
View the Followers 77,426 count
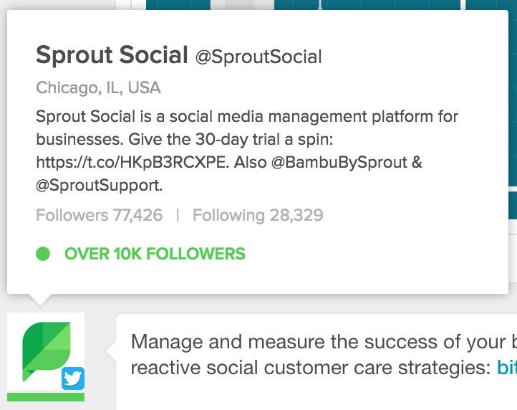click(100, 215)
